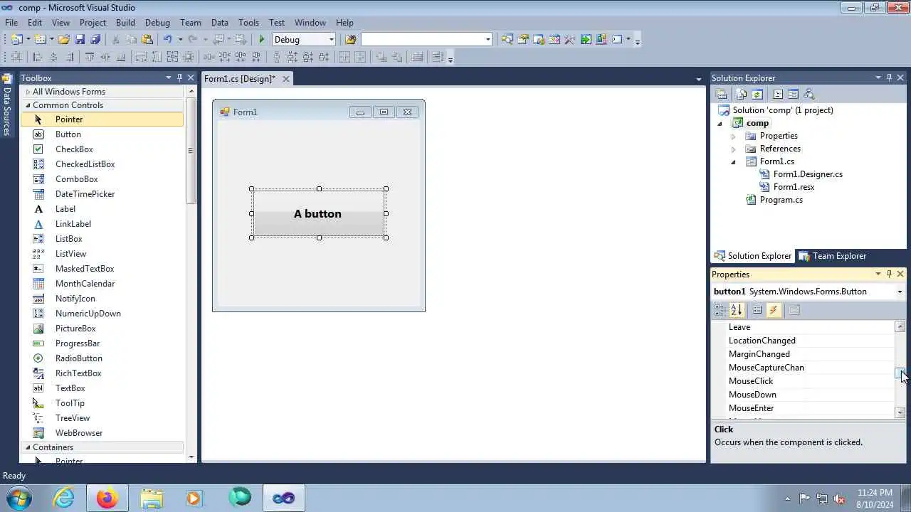This screenshot has width=911, height=512.
Task: Click View Designer icon in Solution Explorer
Action: point(793,95)
